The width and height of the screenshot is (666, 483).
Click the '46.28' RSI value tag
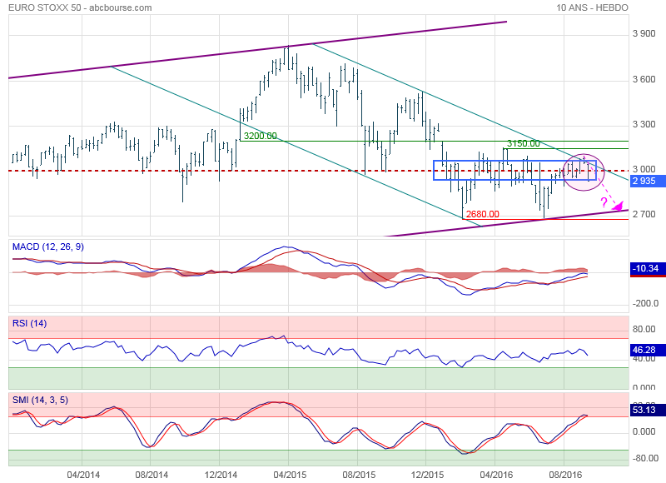pos(648,350)
